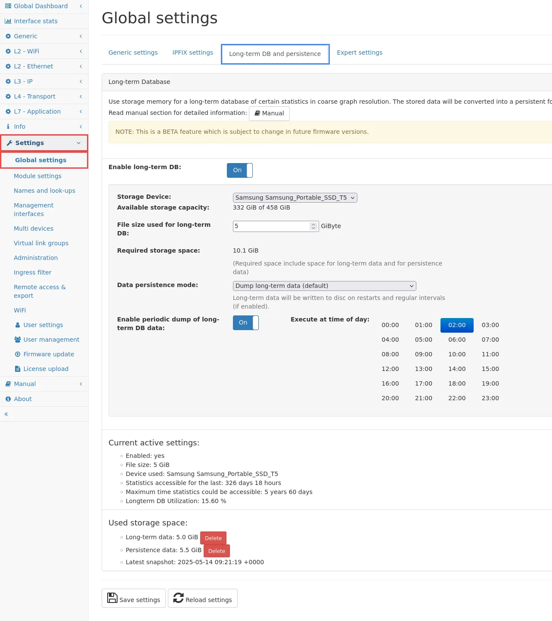Click the file size input field

click(x=267, y=226)
